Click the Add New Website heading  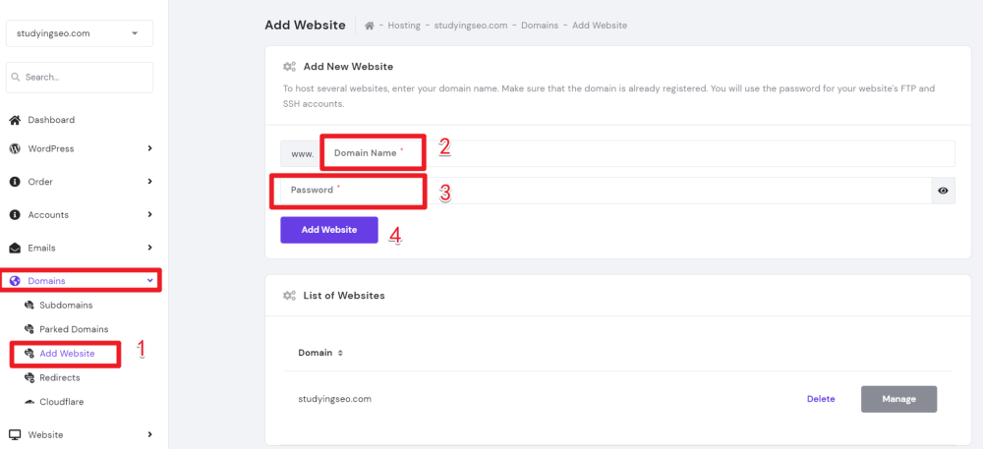tap(348, 67)
